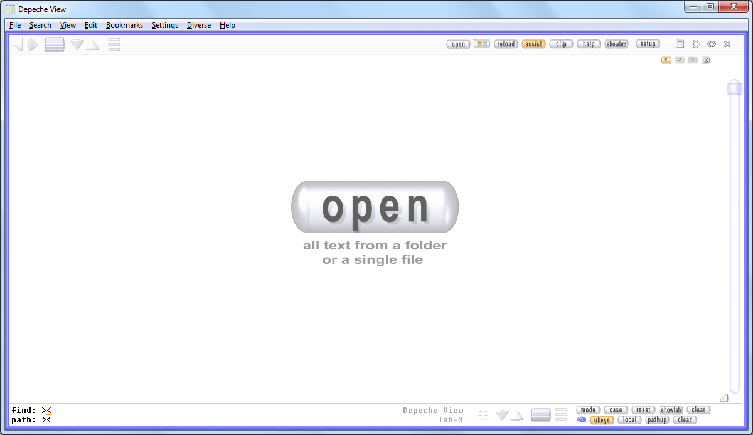Screen dimensions: 753x435
Task: Click the top-left striped block icon
Action: coord(55,45)
